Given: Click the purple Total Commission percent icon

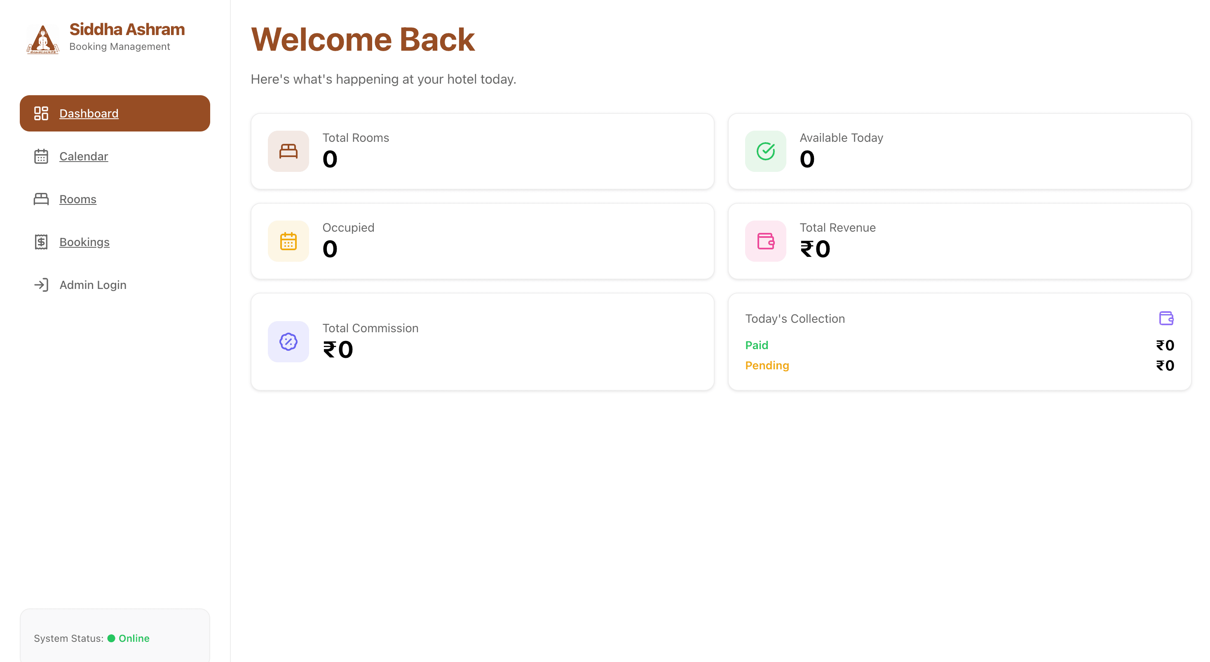Looking at the screenshot, I should (288, 342).
